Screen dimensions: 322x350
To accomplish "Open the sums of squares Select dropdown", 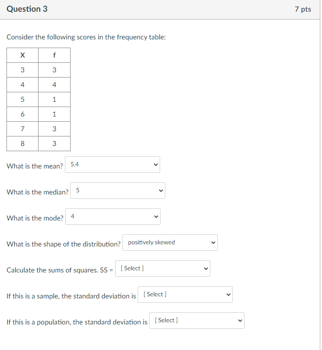I will pyautogui.click(x=162, y=269).
